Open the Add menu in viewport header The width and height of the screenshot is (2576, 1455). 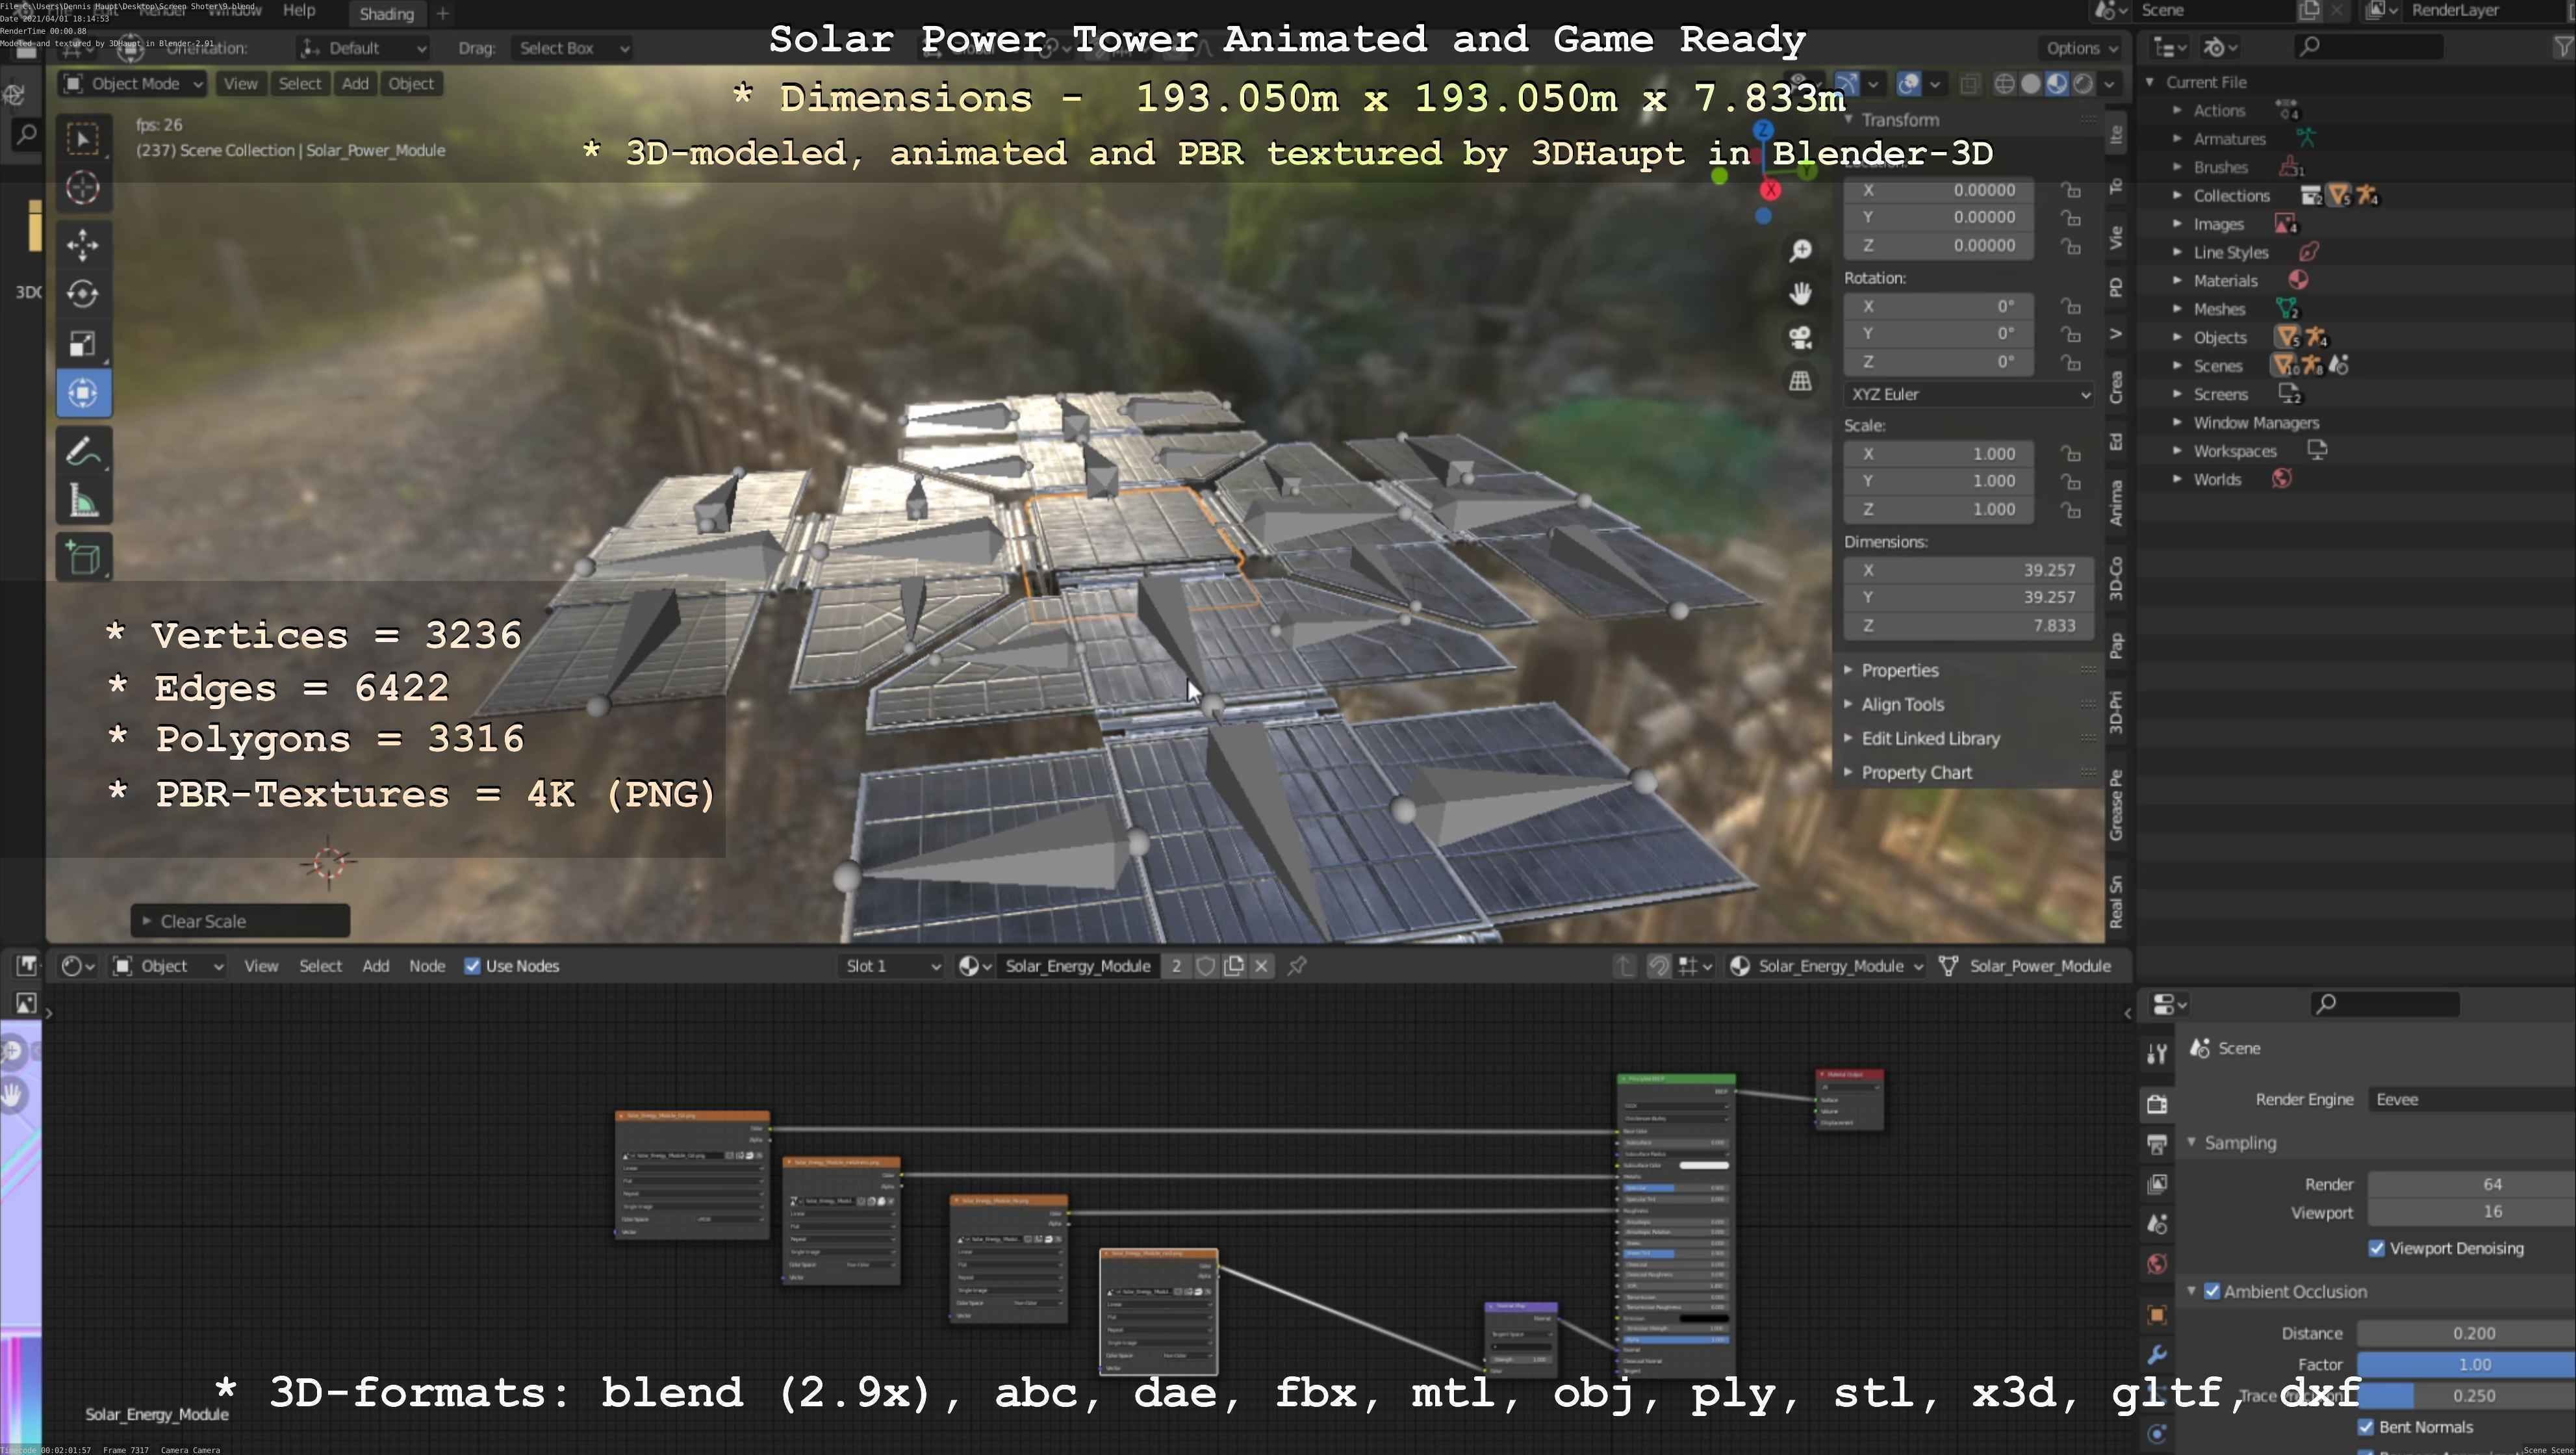(x=355, y=84)
